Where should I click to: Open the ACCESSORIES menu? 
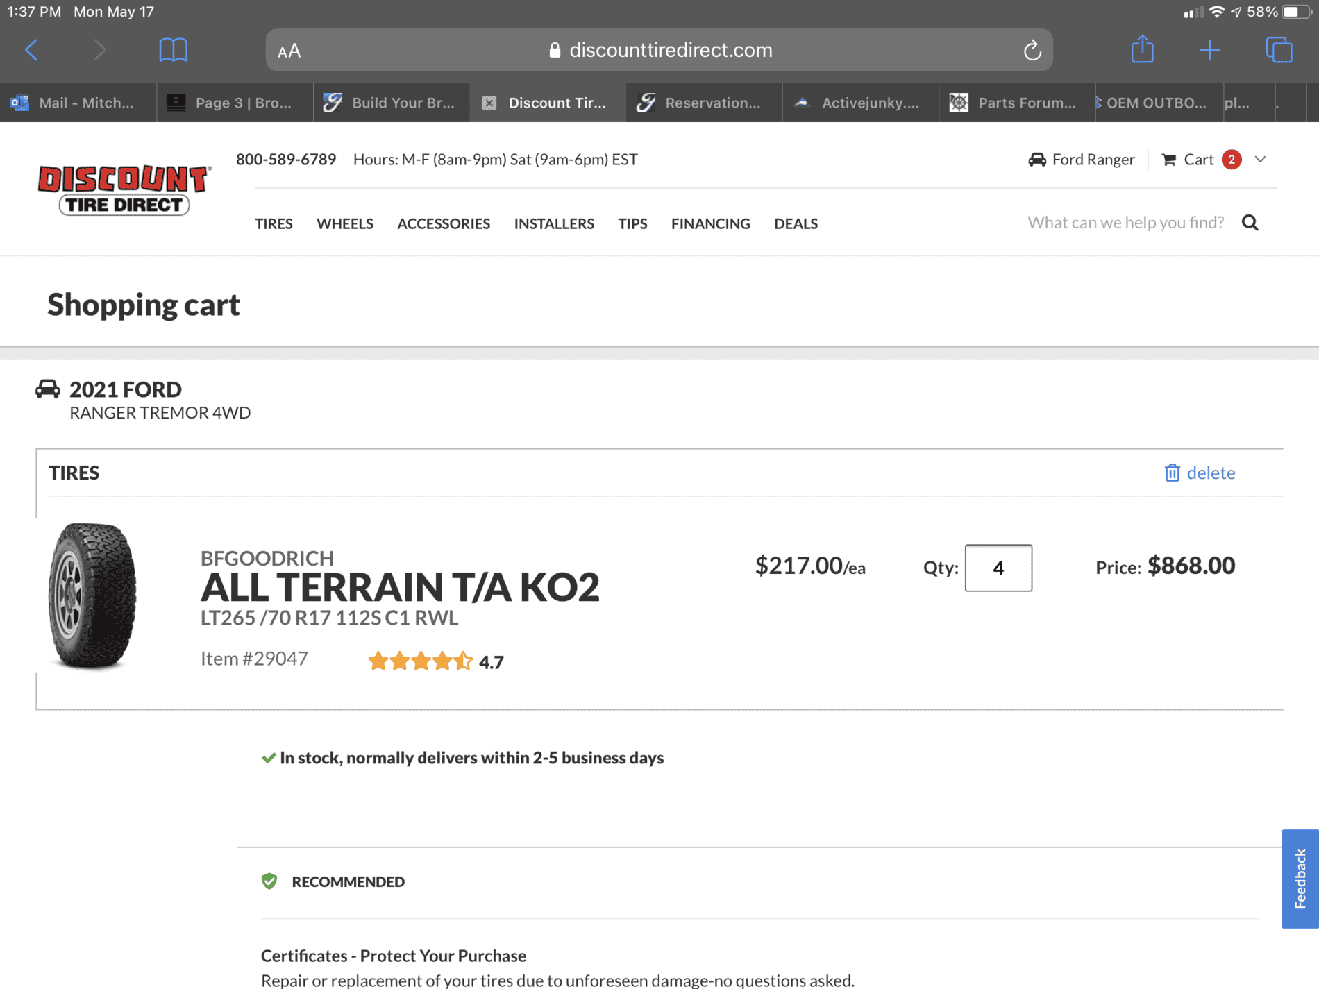coord(444,223)
